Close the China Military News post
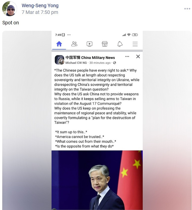Image resolution: width=192 pixels, height=210 pixels. tap(138, 56)
